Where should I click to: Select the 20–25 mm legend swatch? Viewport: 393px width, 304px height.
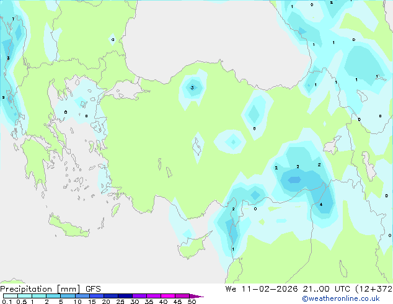(x=110, y=296)
